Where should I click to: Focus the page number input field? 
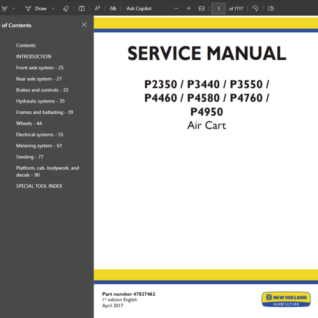tap(219, 9)
